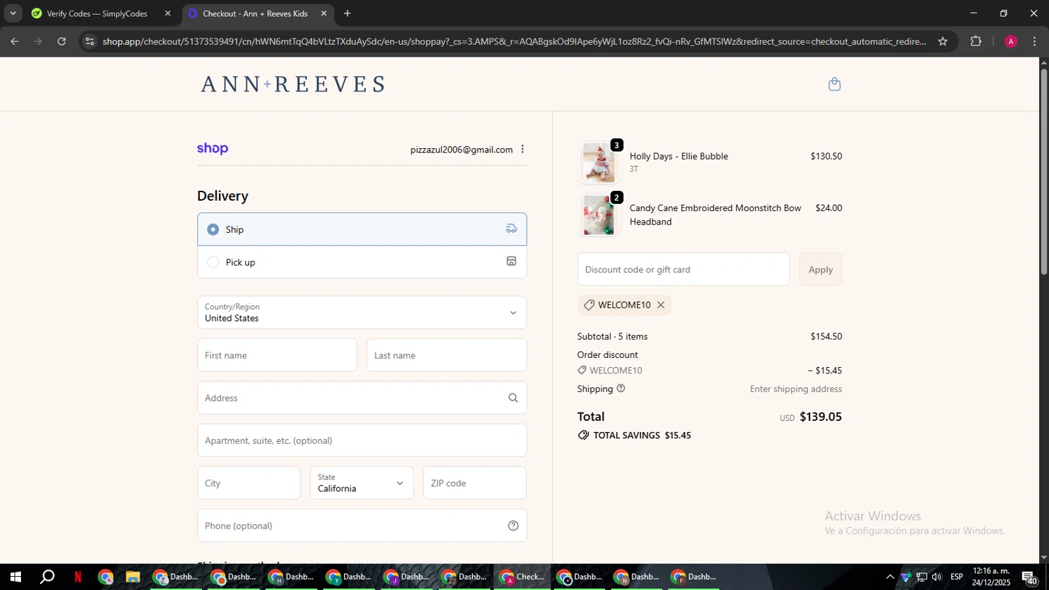The image size is (1049, 590).
Task: Click the Subtotal 5 items label
Action: (x=612, y=336)
